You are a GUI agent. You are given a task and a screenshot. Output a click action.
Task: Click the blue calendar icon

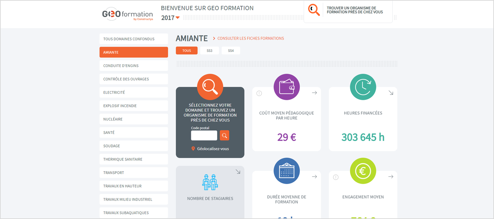tap(286, 171)
